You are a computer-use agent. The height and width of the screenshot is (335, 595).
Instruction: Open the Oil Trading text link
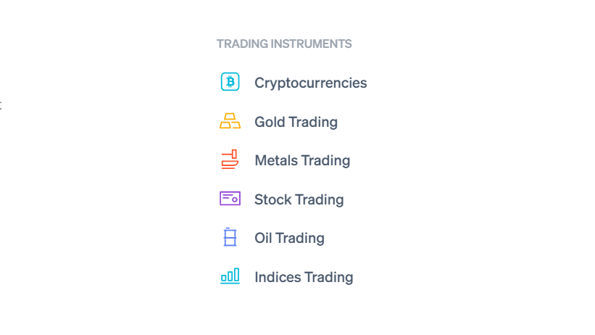[x=289, y=238]
